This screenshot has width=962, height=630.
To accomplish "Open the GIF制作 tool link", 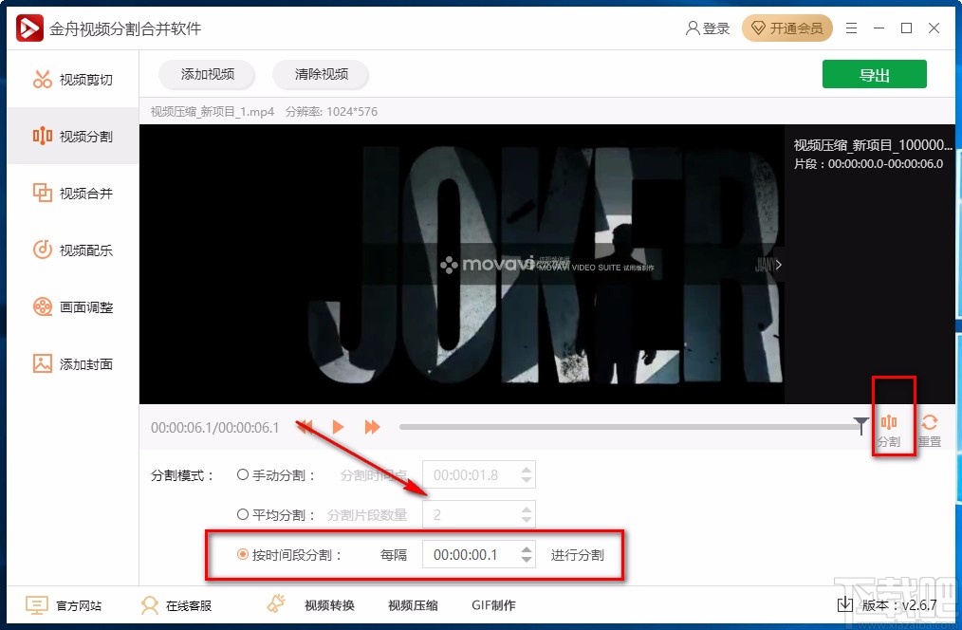I will coord(493,605).
